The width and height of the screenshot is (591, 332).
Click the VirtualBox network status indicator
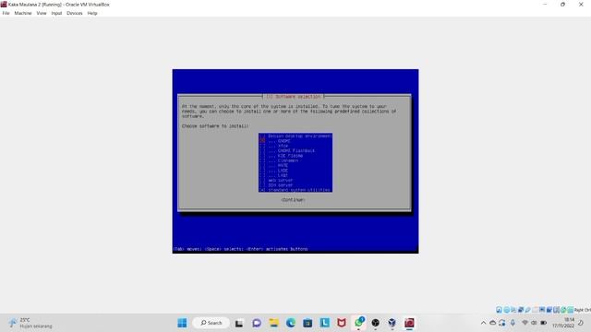(x=521, y=310)
